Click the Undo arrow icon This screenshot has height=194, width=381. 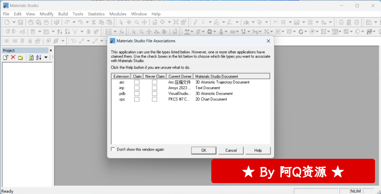tap(67, 22)
